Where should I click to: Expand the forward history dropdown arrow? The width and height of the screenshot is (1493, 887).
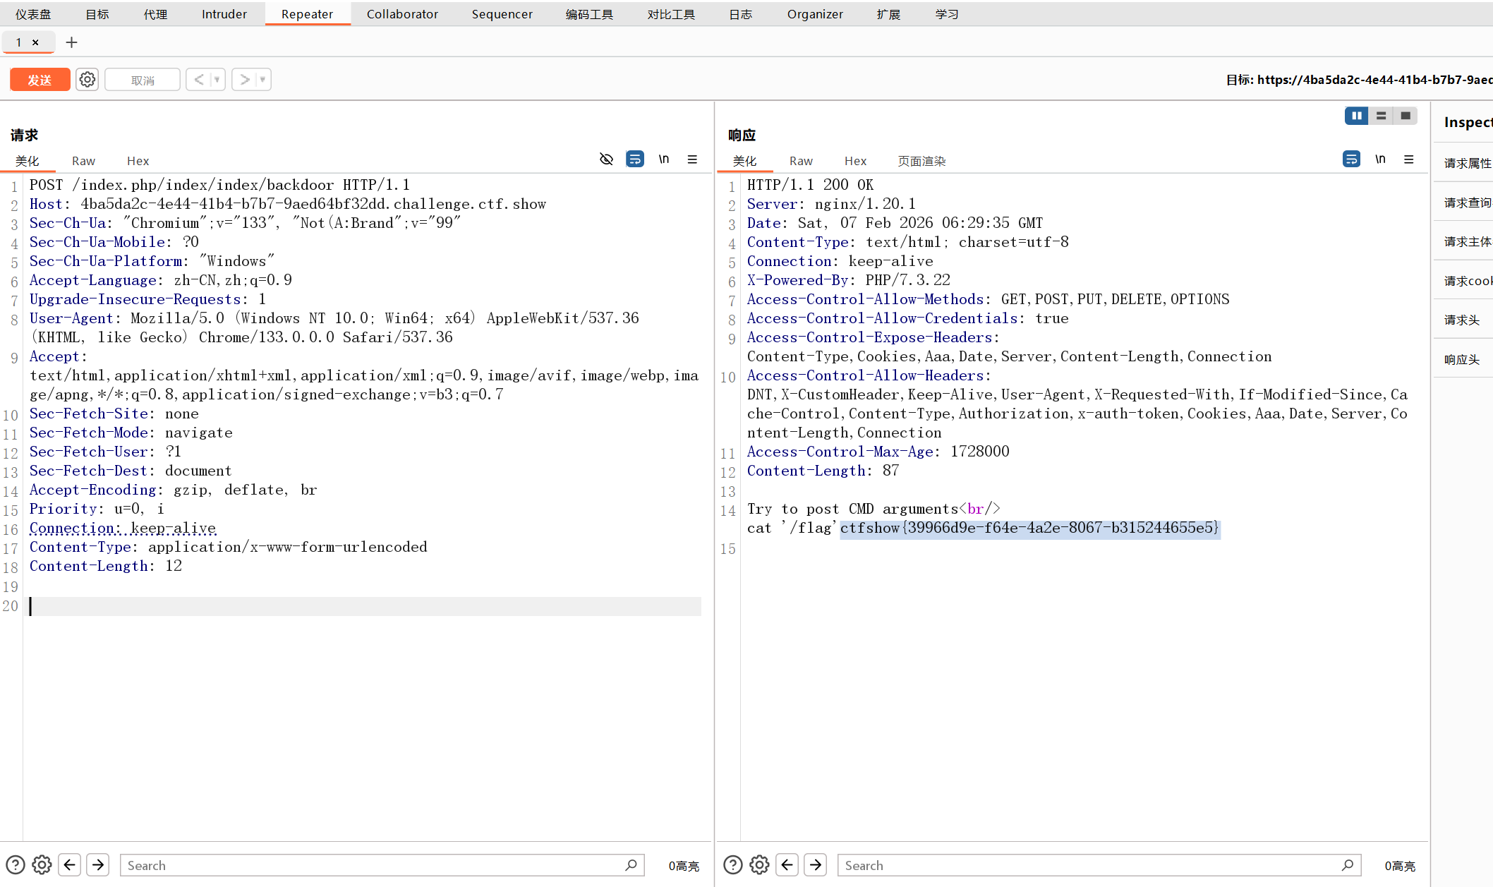pyautogui.click(x=262, y=80)
